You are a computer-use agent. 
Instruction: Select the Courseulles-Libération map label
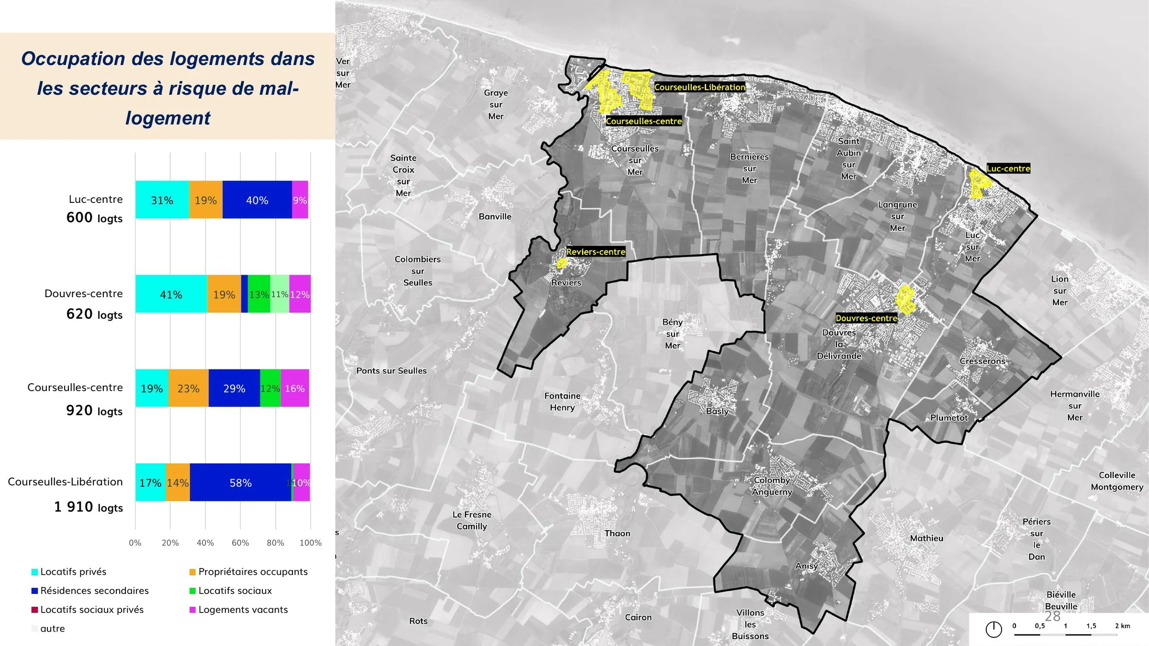[x=699, y=87]
